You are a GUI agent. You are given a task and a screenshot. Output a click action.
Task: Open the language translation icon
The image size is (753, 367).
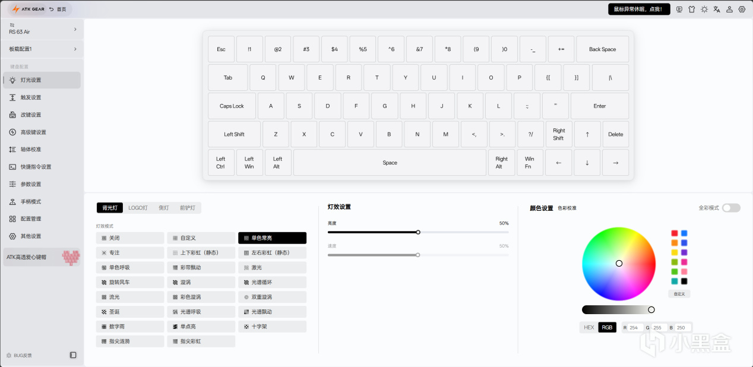(717, 9)
